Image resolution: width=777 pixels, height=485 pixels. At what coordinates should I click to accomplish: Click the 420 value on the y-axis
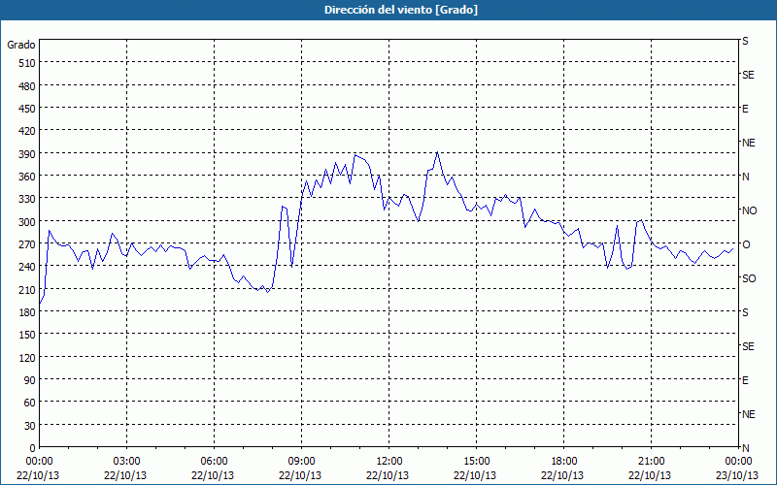27,131
